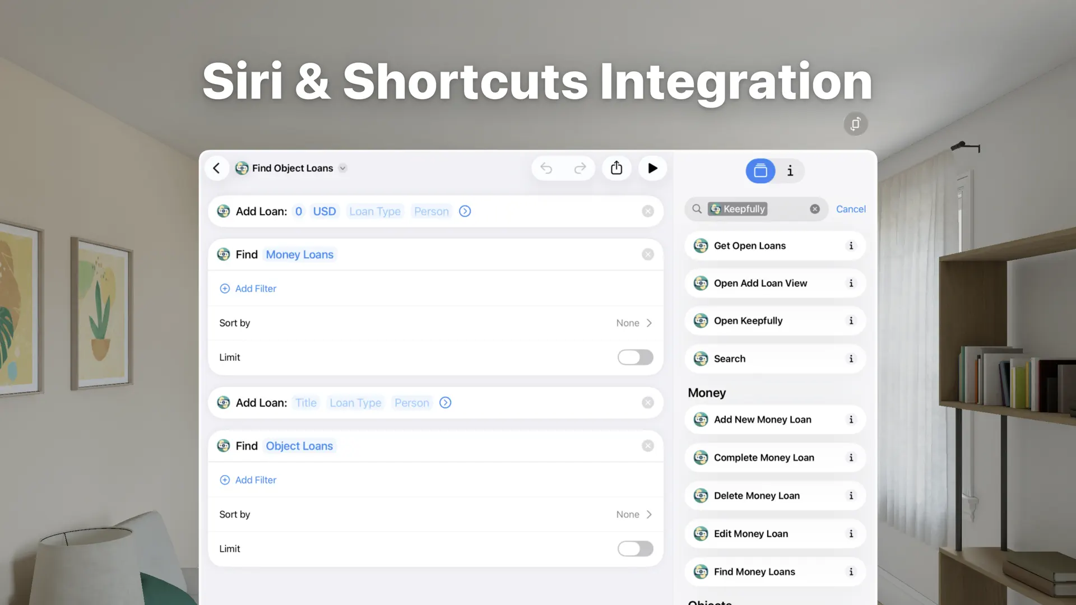Open the action library panel icon
This screenshot has height=605, width=1076.
760,171
